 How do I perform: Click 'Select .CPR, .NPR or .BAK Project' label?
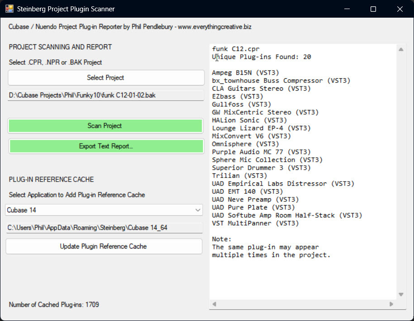click(56, 62)
